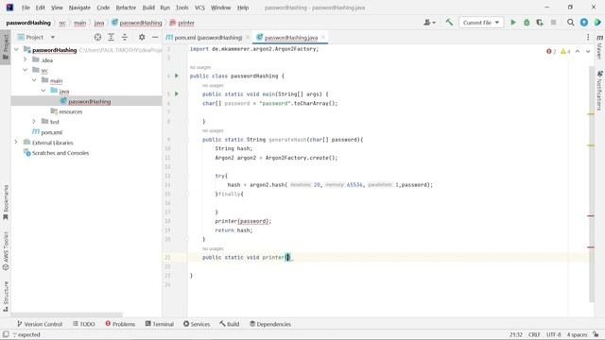The image size is (605, 340).
Task: Open the IDE updates icon
Action: (x=584, y=23)
